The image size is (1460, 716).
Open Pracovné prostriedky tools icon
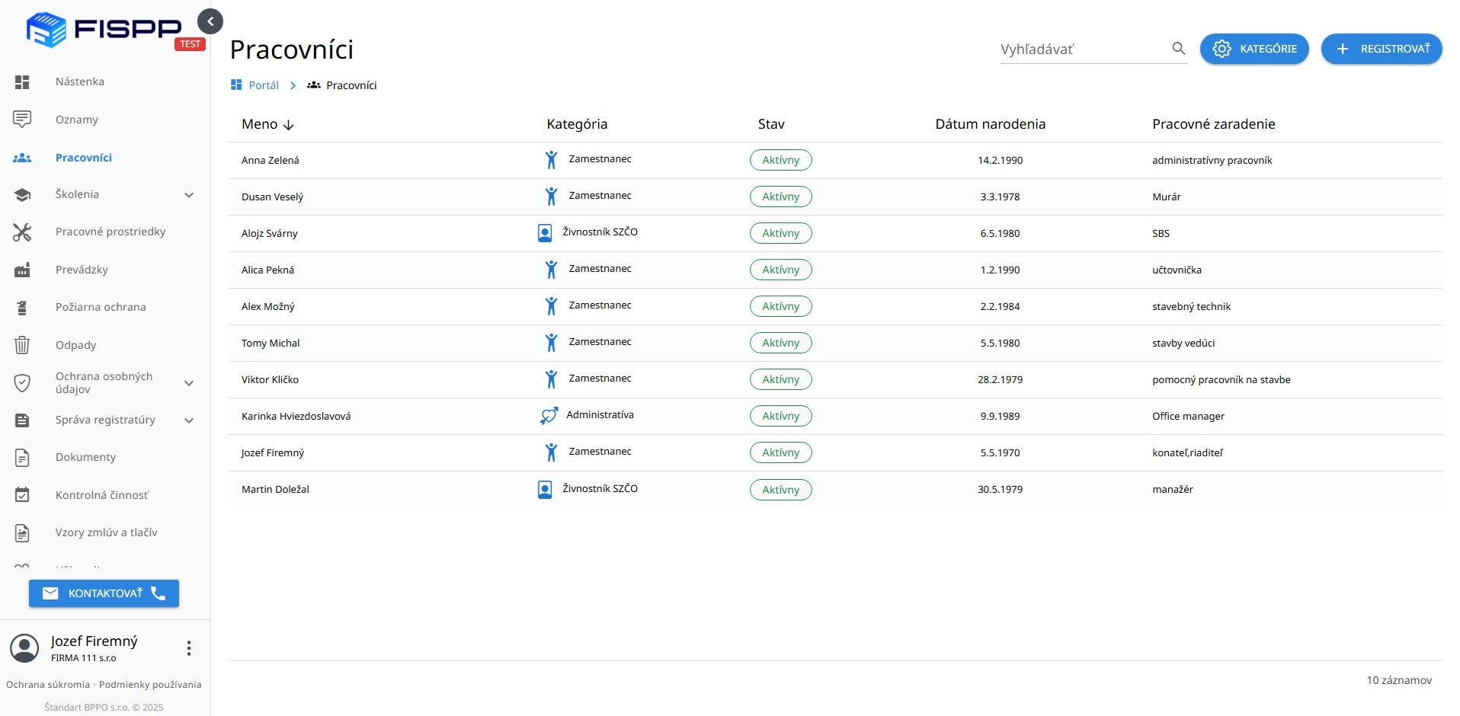point(22,232)
